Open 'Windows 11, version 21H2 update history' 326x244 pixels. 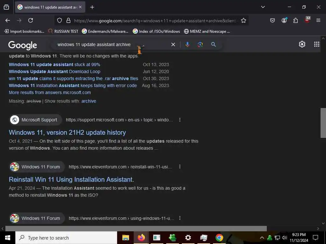(67, 132)
